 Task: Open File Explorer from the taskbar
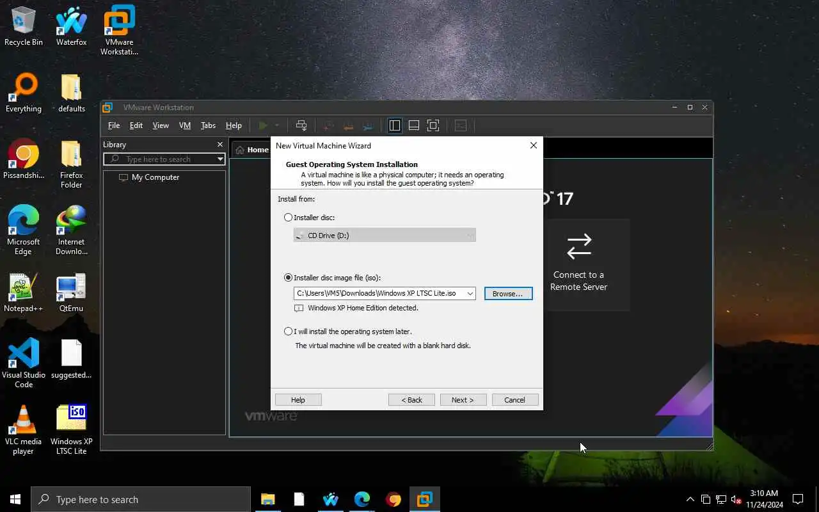click(x=267, y=499)
